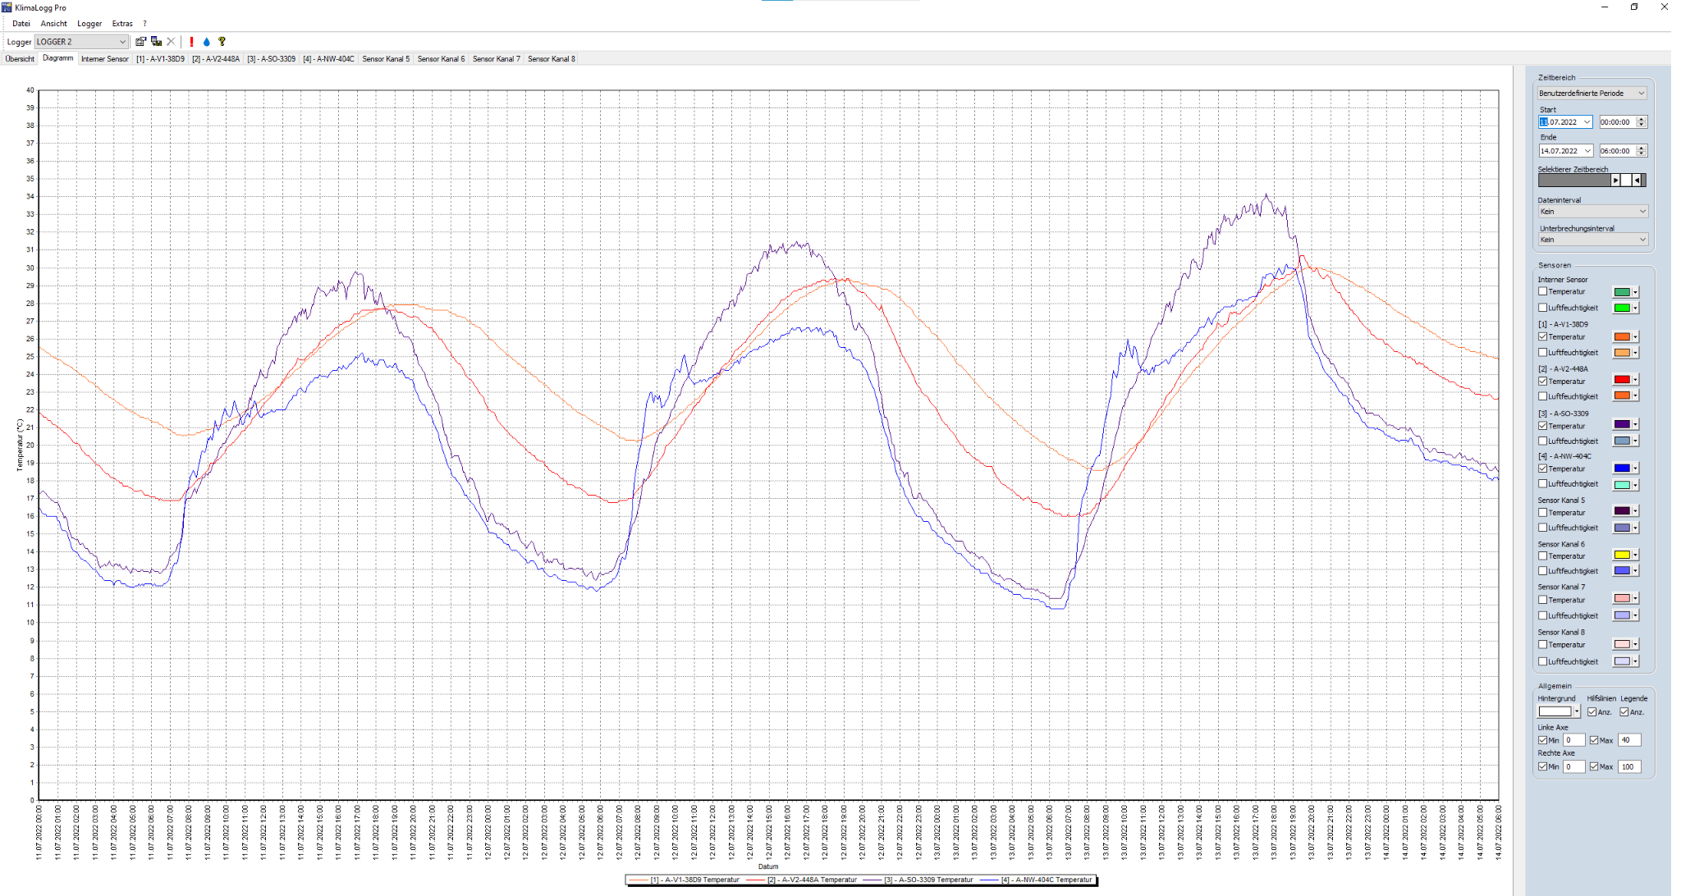The image size is (1681, 896).
Task: Click the blue water drop icon
Action: click(206, 42)
